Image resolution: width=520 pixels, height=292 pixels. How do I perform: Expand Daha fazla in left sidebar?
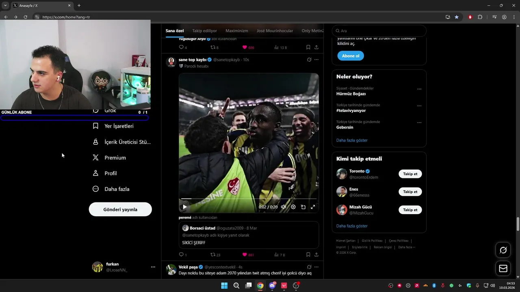111,189
